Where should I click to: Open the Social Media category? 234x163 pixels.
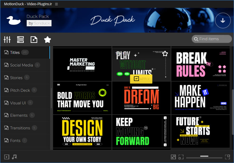pyautogui.click(x=21, y=65)
